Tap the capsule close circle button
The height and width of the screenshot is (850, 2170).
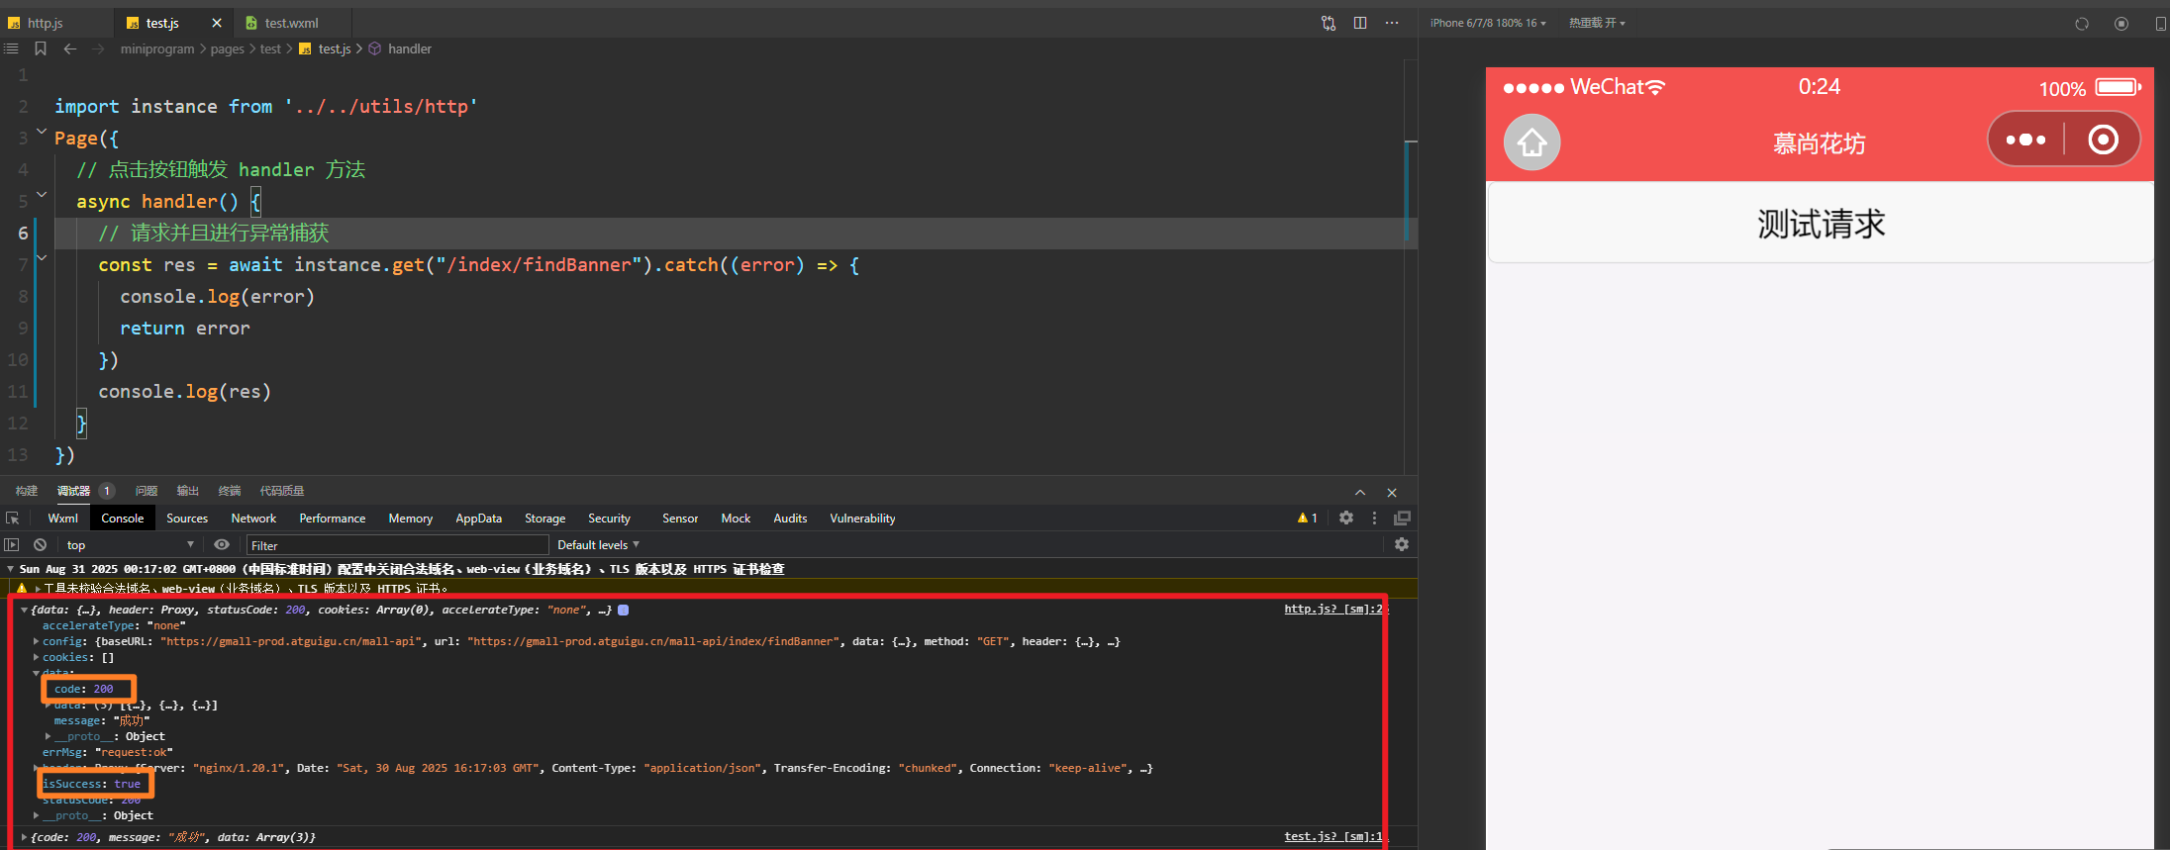tap(2103, 140)
